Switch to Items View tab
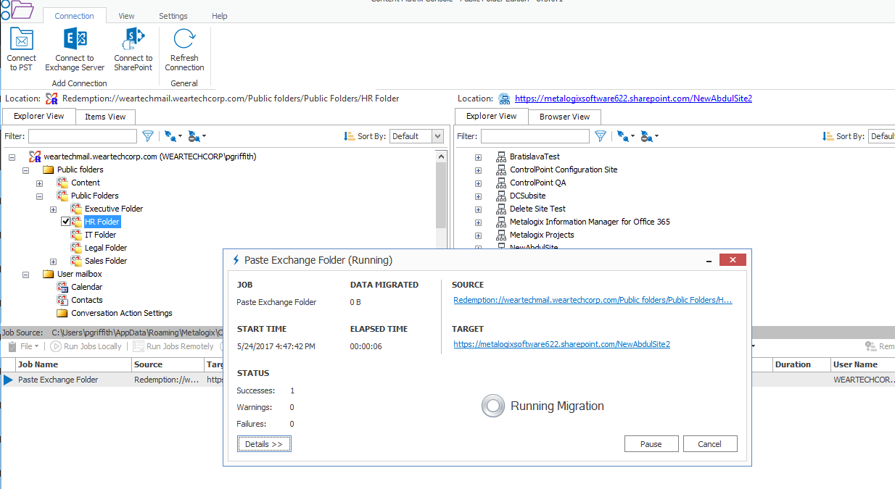 (x=105, y=117)
